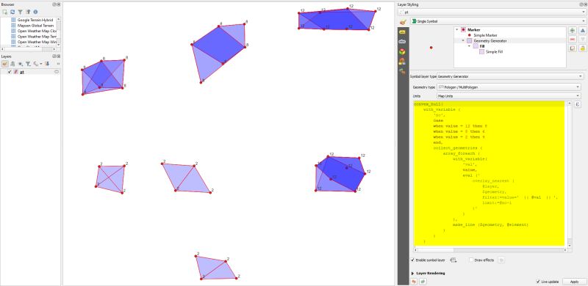
Task: Collapse the Geometry Generator tree node
Action: [463, 40]
